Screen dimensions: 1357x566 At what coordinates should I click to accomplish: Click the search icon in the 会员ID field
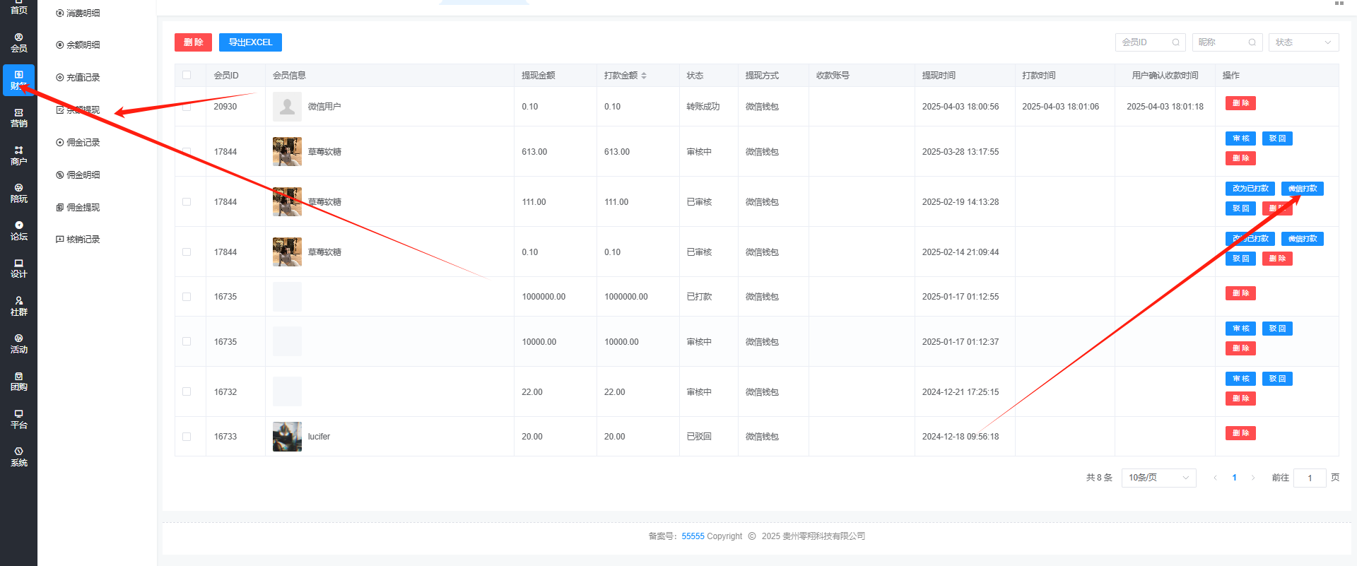(x=1176, y=42)
